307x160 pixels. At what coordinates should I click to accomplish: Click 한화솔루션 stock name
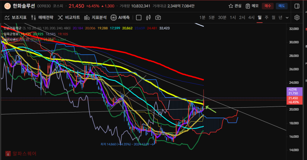pyautogui.click(x=24, y=6)
